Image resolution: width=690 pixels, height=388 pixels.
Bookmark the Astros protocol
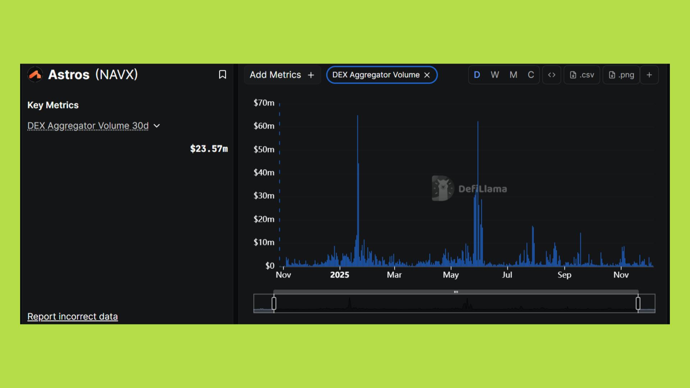(x=222, y=74)
